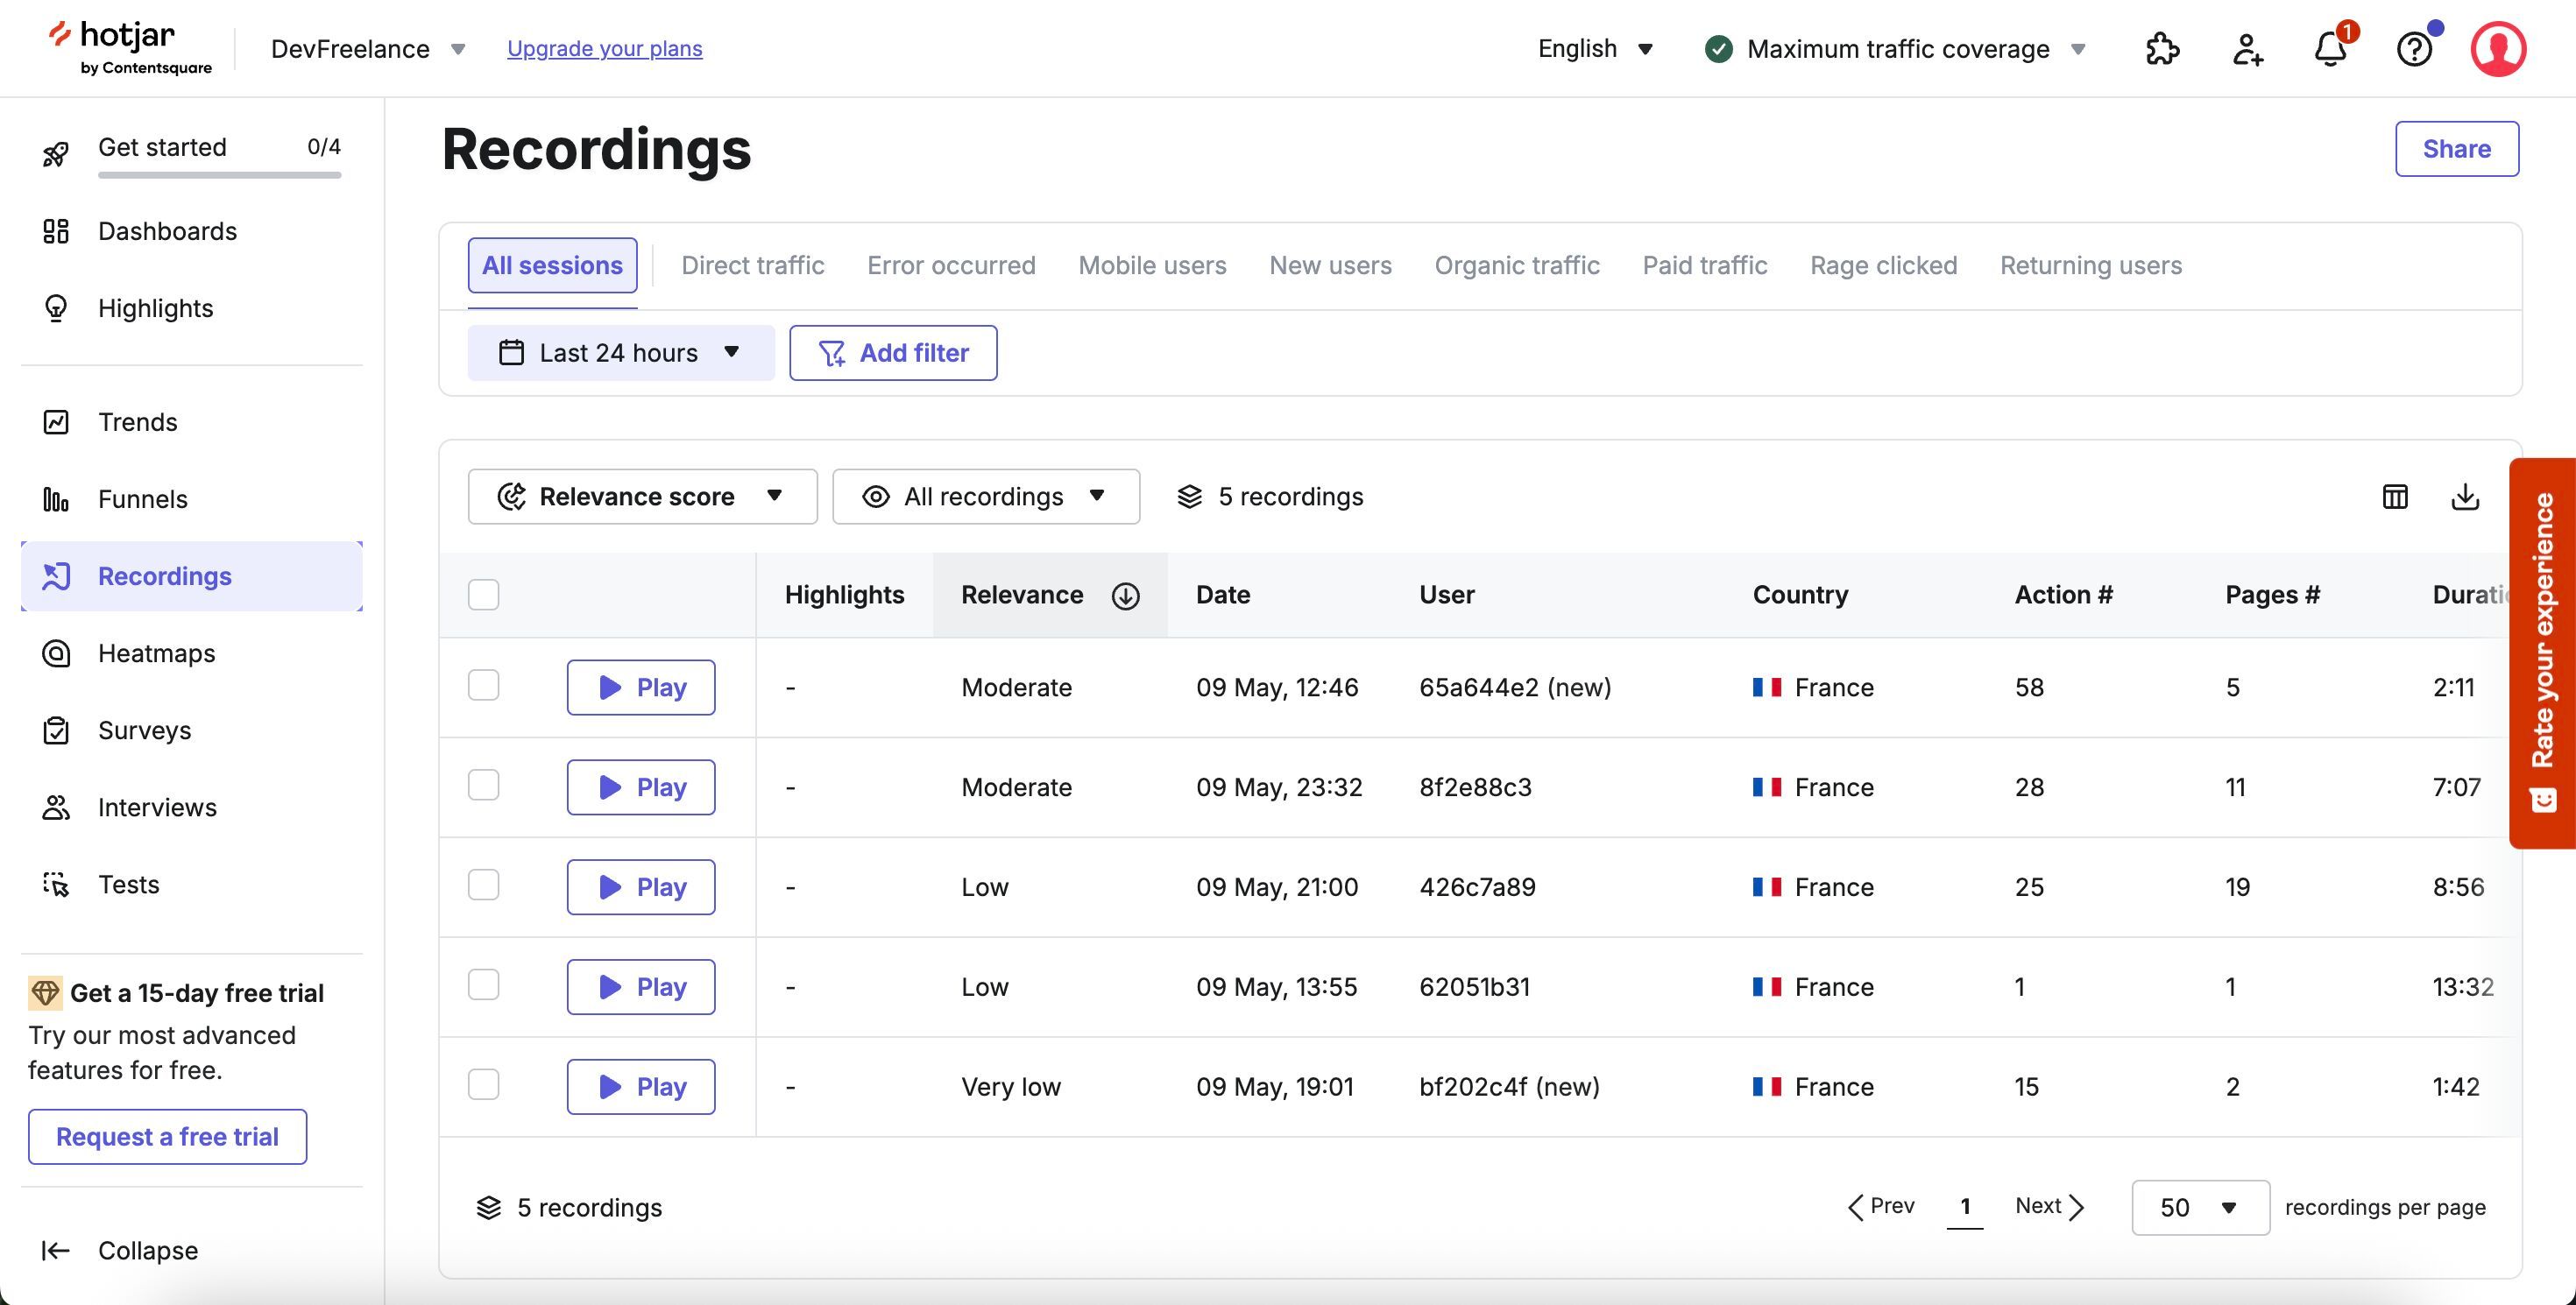Image resolution: width=2576 pixels, height=1305 pixels.
Task: Click the collapse sidebar arrow icon
Action: [56, 1250]
